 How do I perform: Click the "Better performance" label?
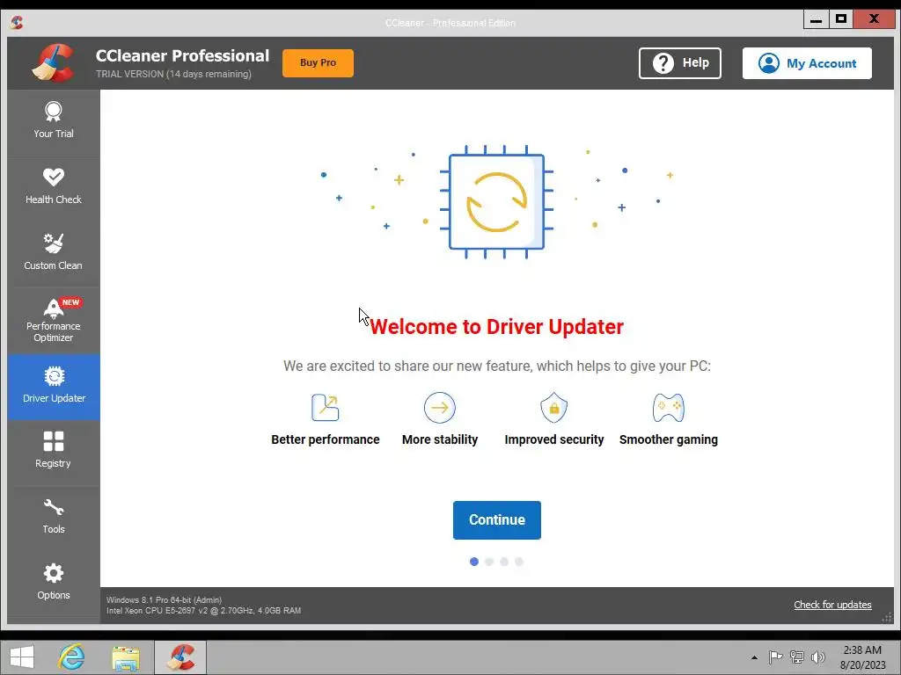pos(326,439)
